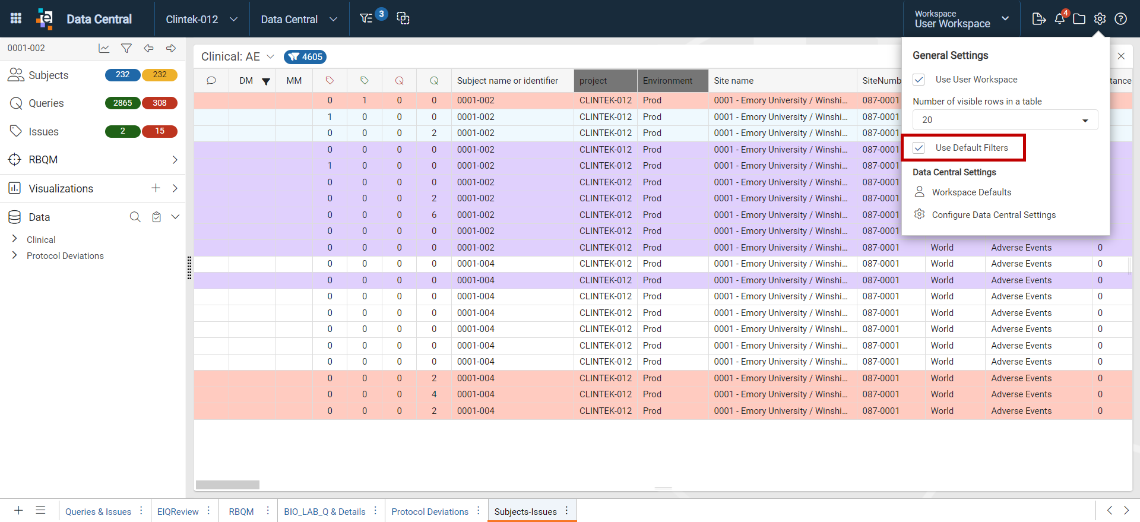Open Subjects-Issues tab options menu
Viewport: 1140px width, 522px height.
point(567,510)
